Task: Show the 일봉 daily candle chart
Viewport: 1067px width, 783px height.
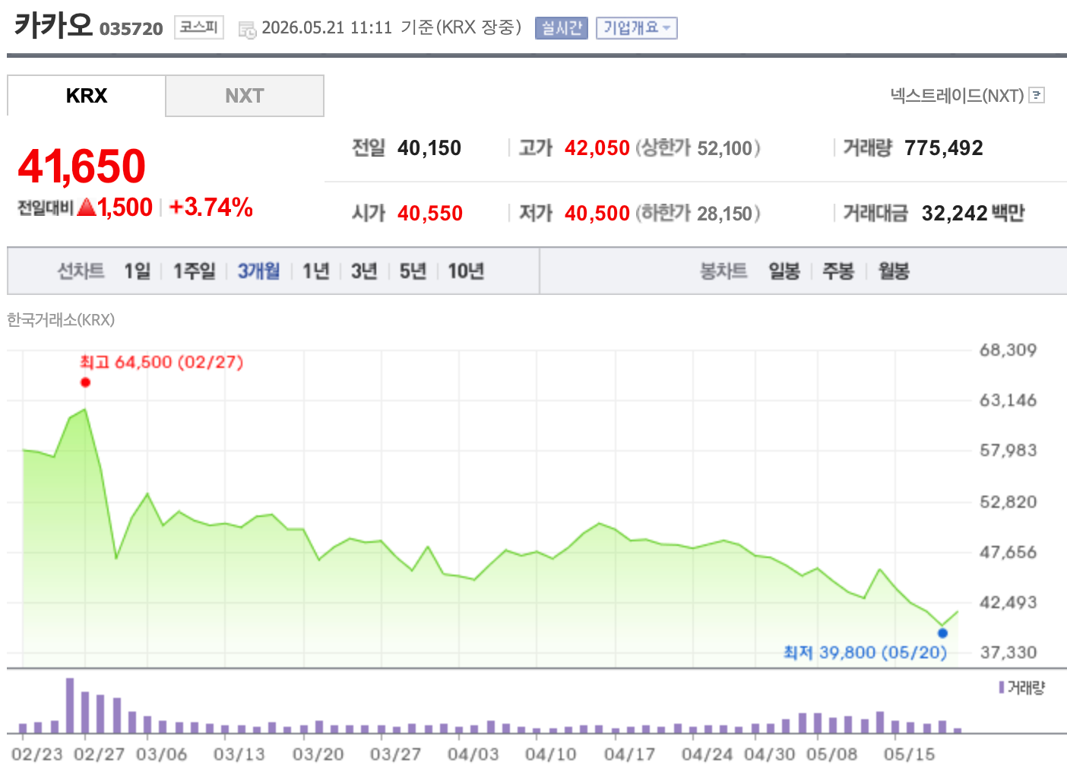Action: tap(784, 271)
